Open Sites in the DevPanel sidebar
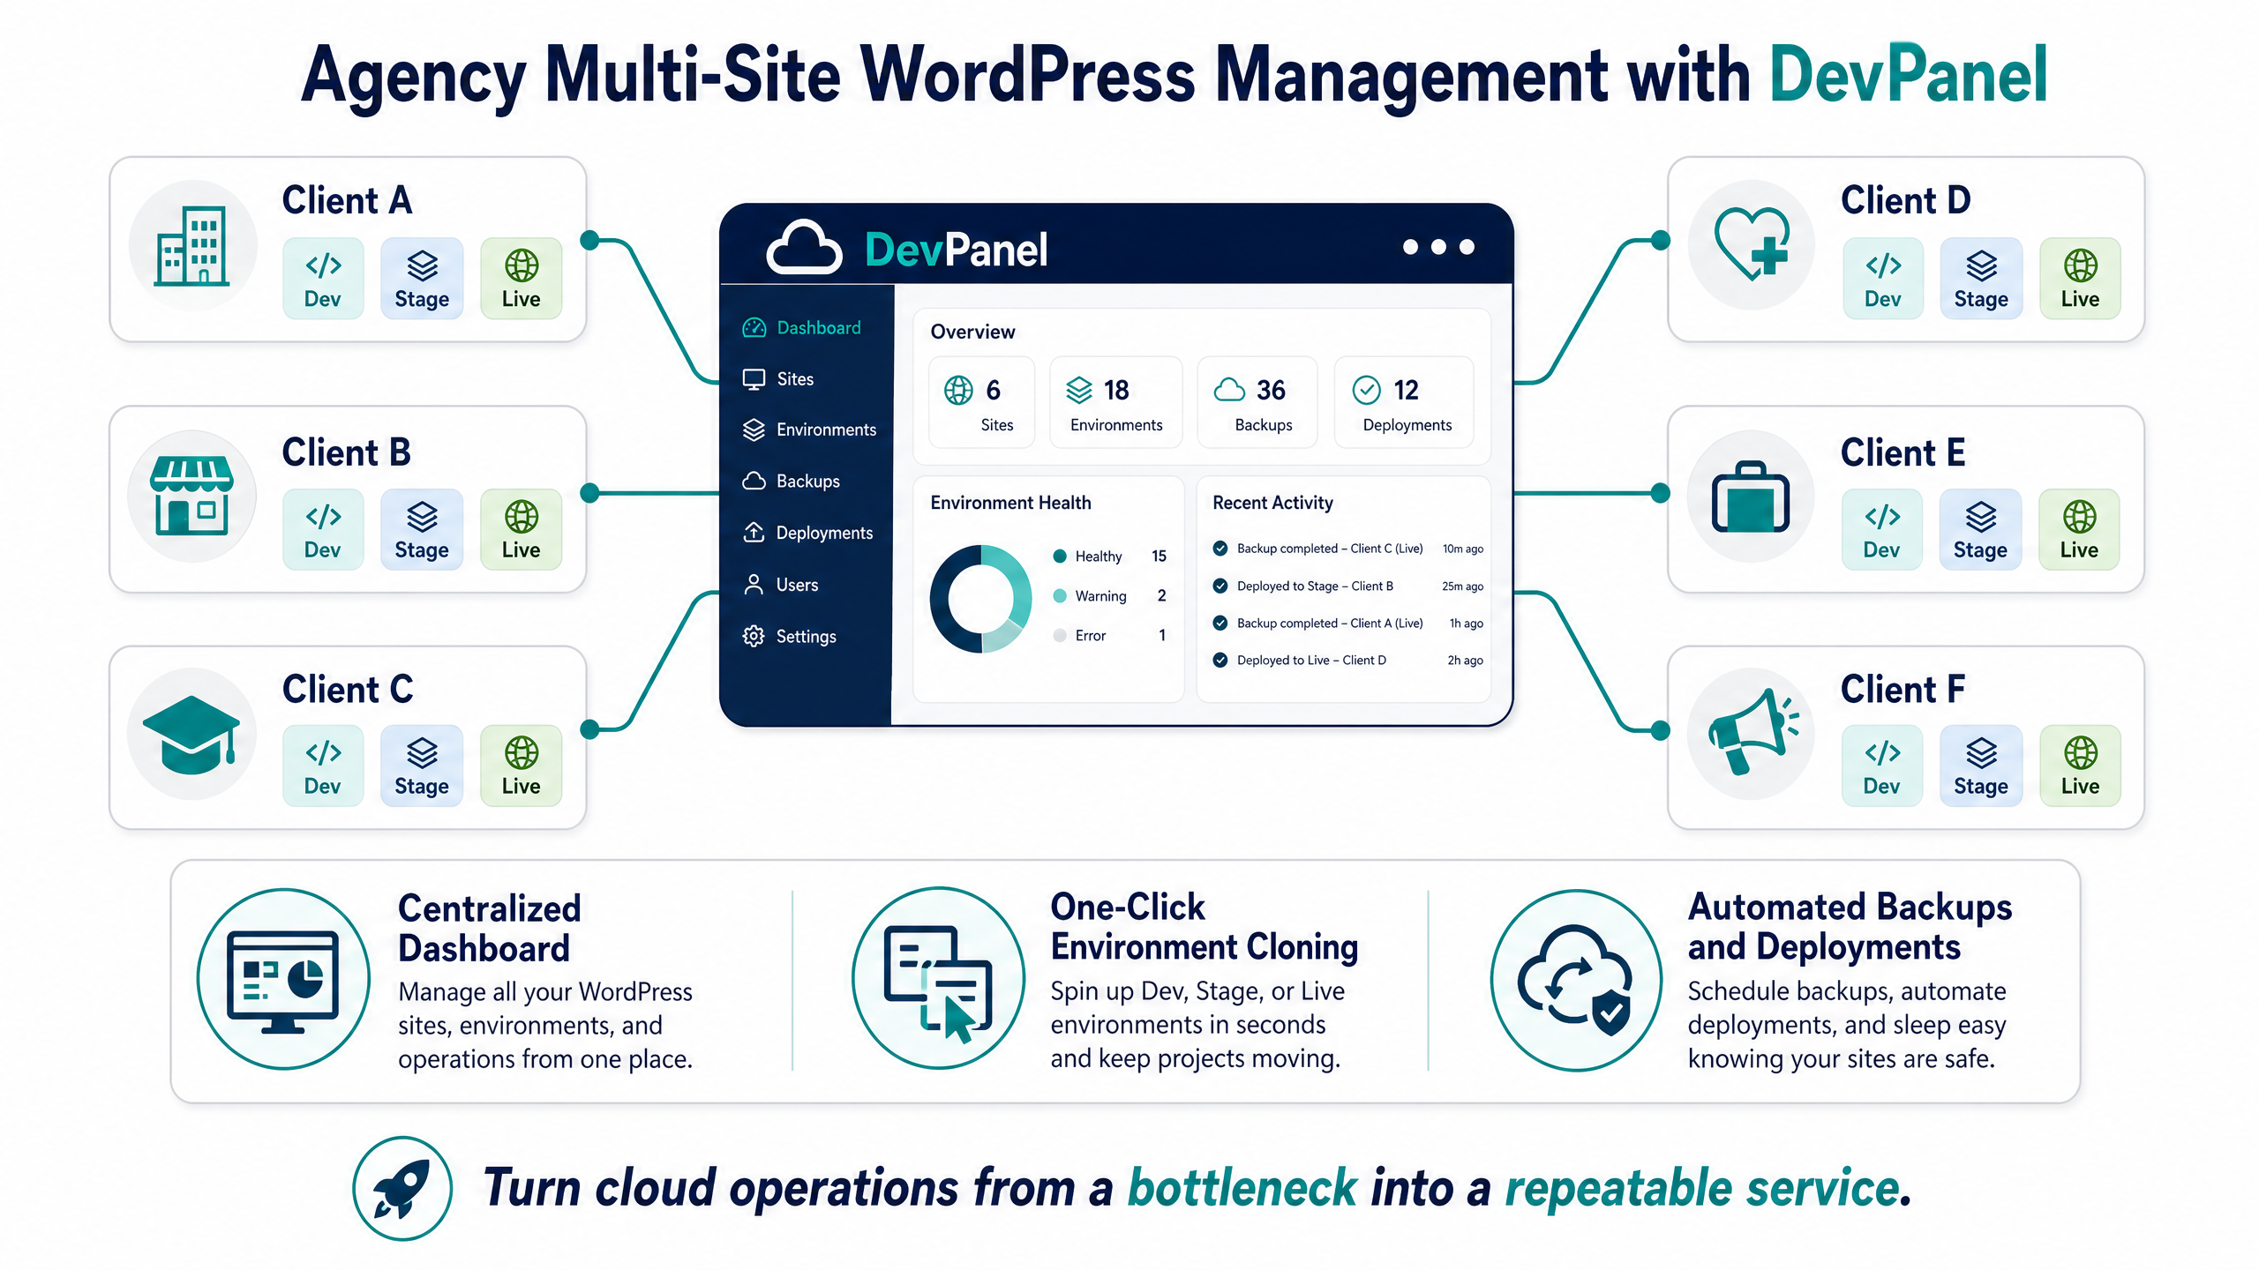 [777, 379]
